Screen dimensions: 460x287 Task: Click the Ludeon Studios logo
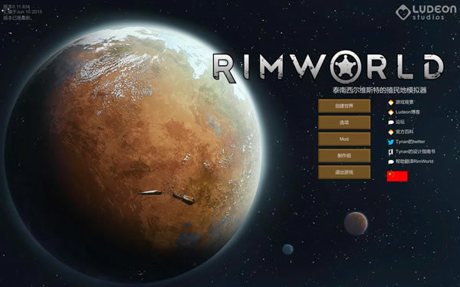(x=426, y=12)
